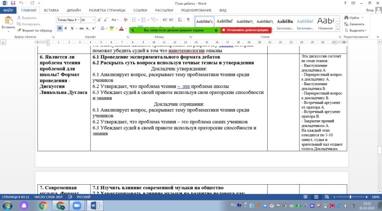Redo the last action

[x=33, y=3]
